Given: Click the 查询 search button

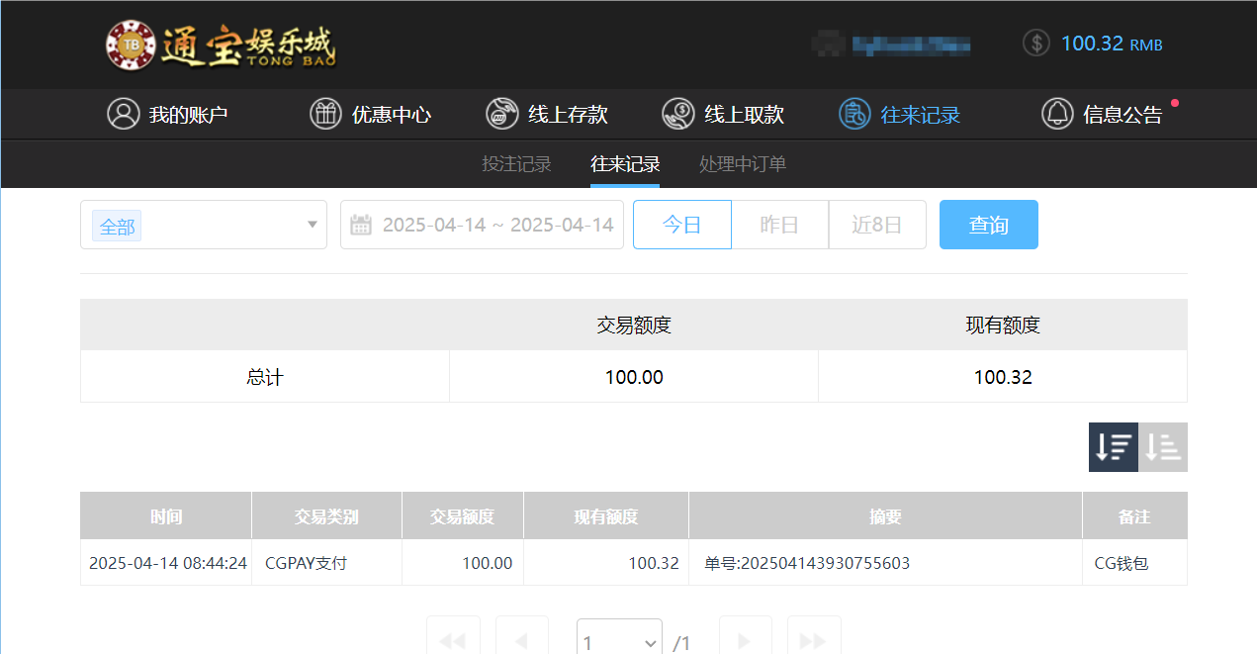Looking at the screenshot, I should click(988, 225).
